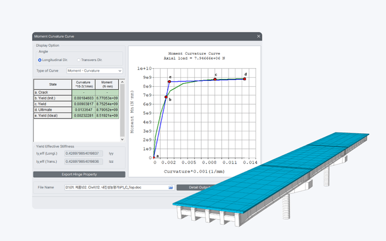Select the d. Ultimate state row
Viewport: 386px width, 241px height.
click(77, 110)
